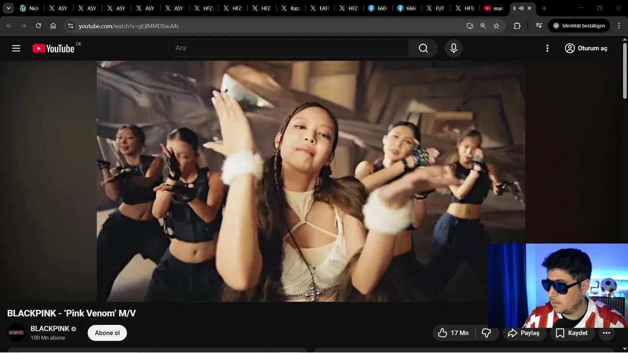The width and height of the screenshot is (628, 353).
Task: Switch to the HFT tab
Action: 464,8
